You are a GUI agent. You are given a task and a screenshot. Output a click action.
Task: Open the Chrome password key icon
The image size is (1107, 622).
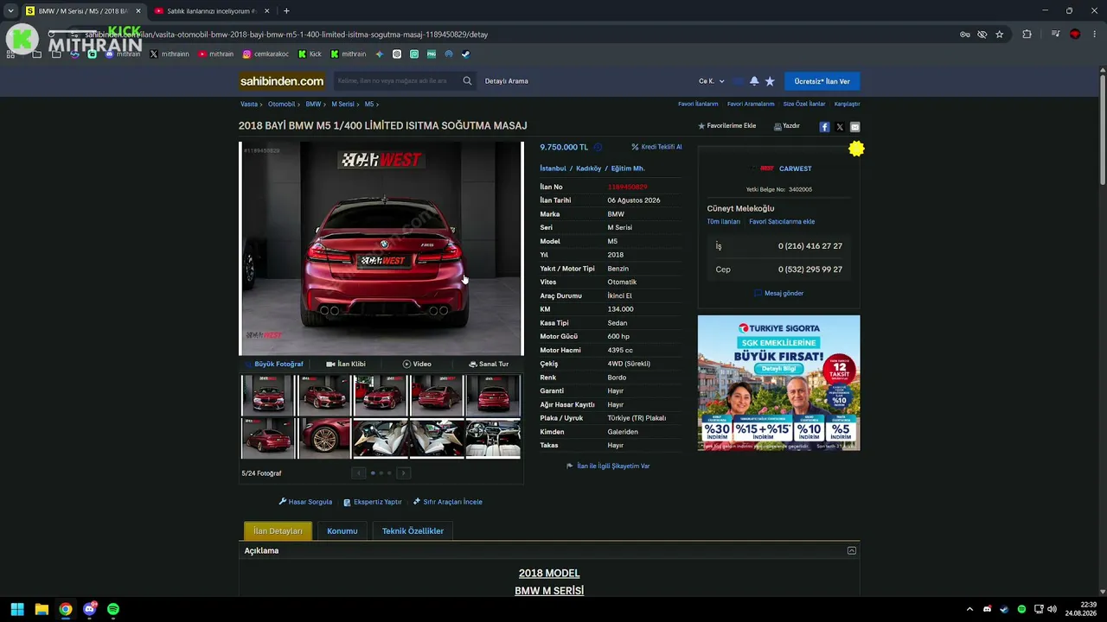(965, 35)
